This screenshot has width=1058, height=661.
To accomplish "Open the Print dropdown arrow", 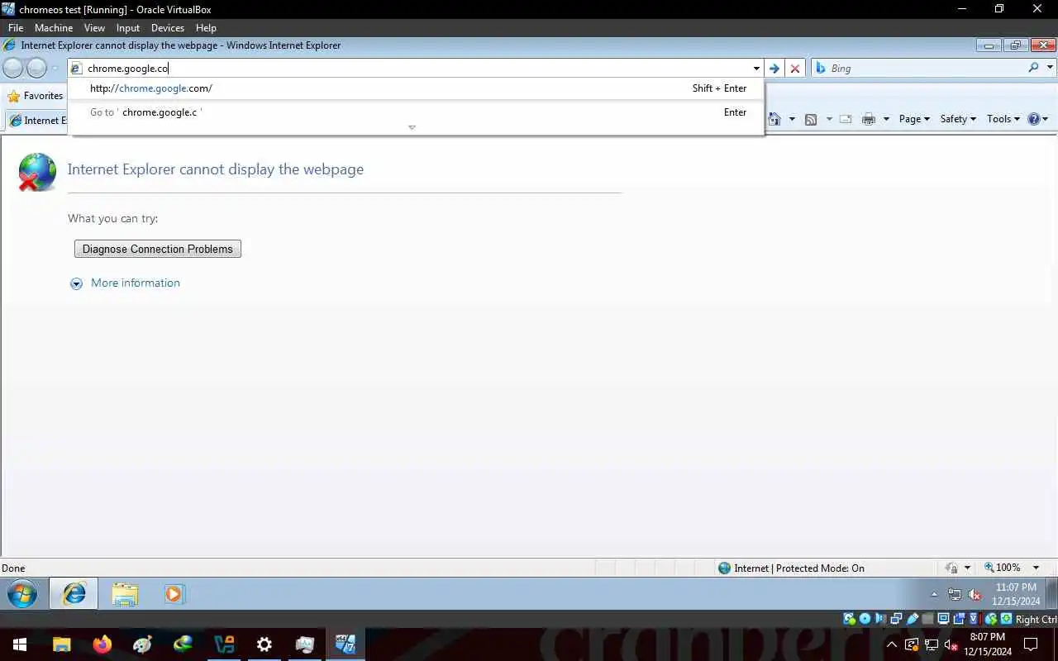I will coord(886,119).
